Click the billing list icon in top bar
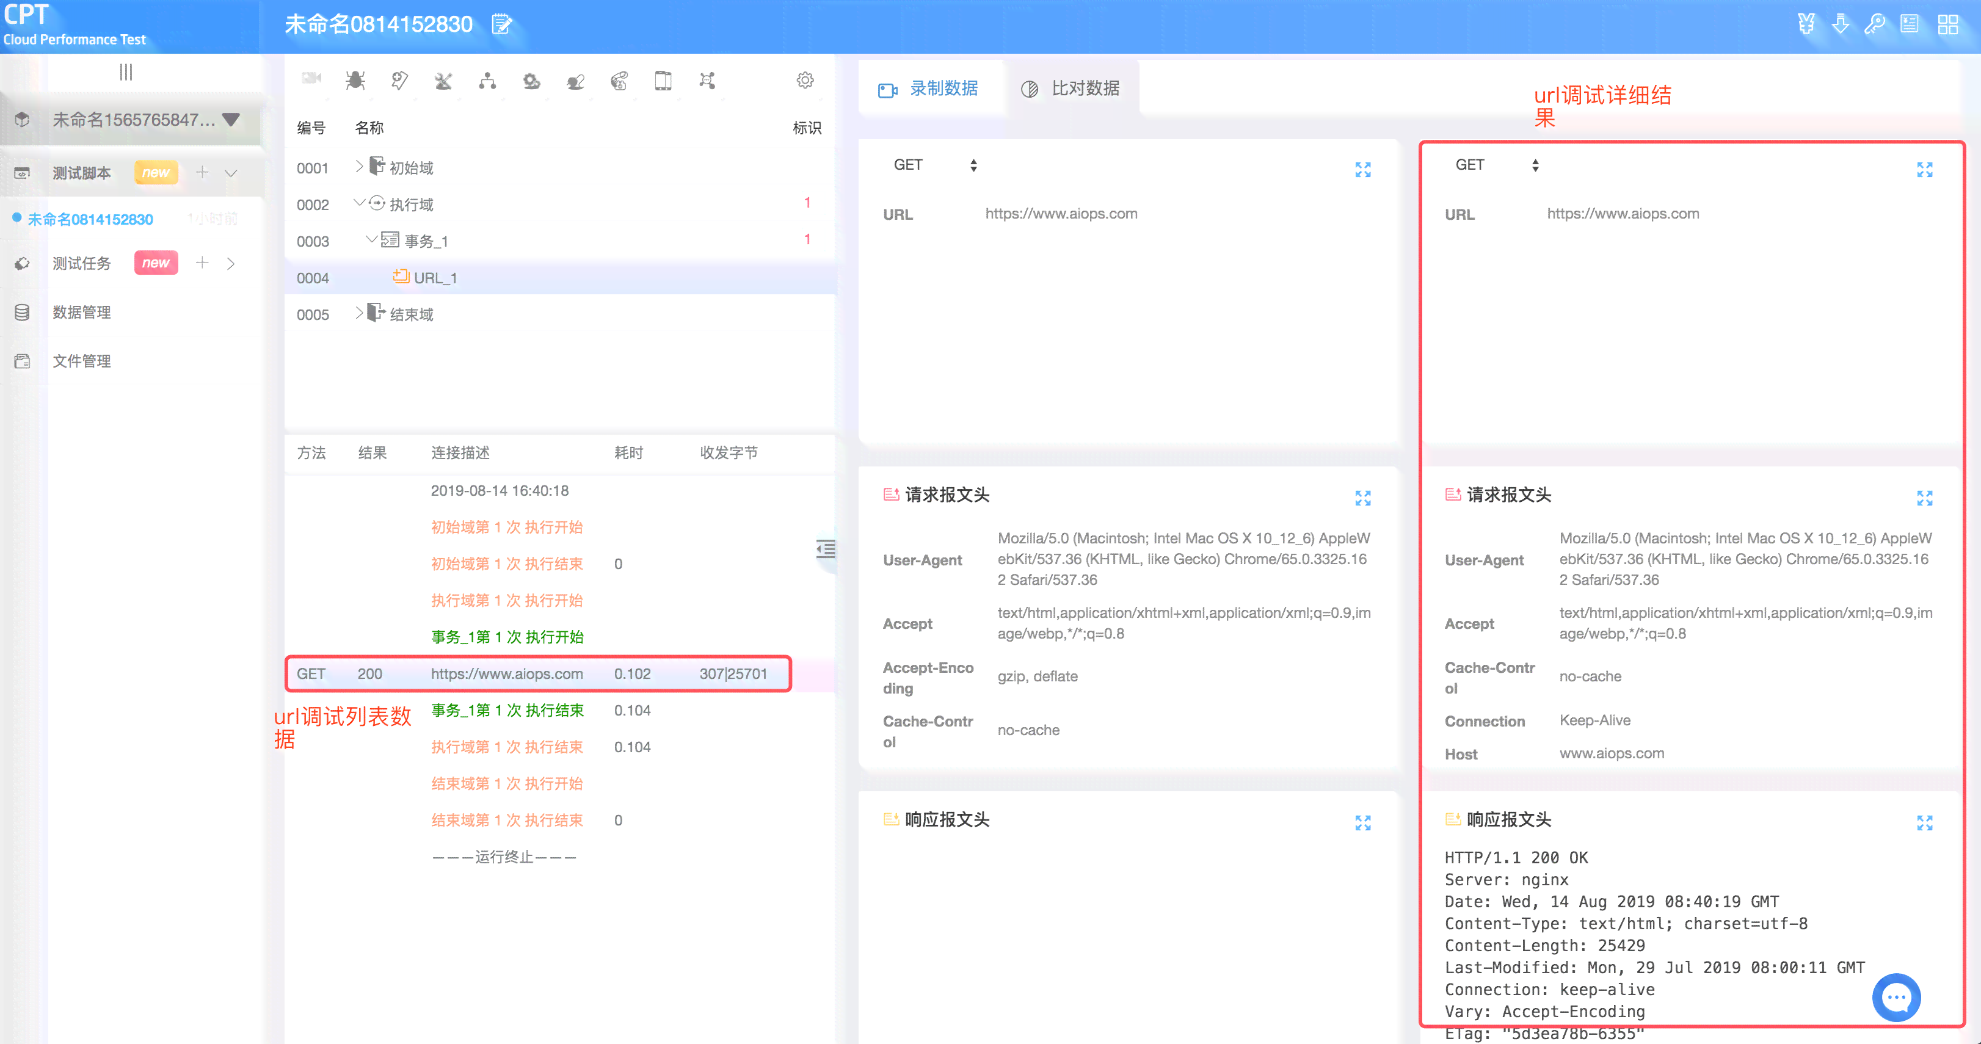Viewport: 1981px width, 1044px height. (x=1910, y=24)
